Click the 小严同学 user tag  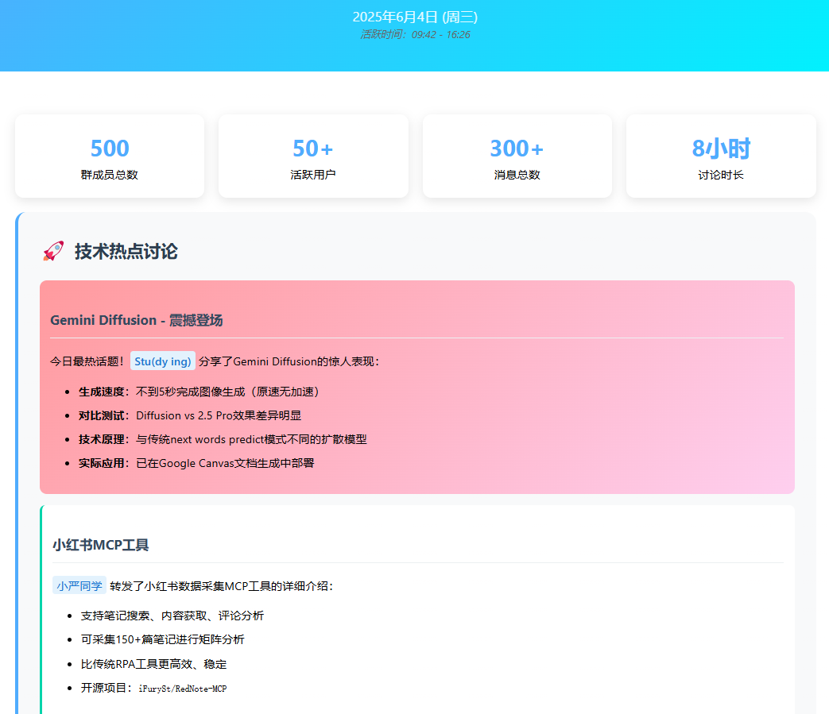[79, 585]
